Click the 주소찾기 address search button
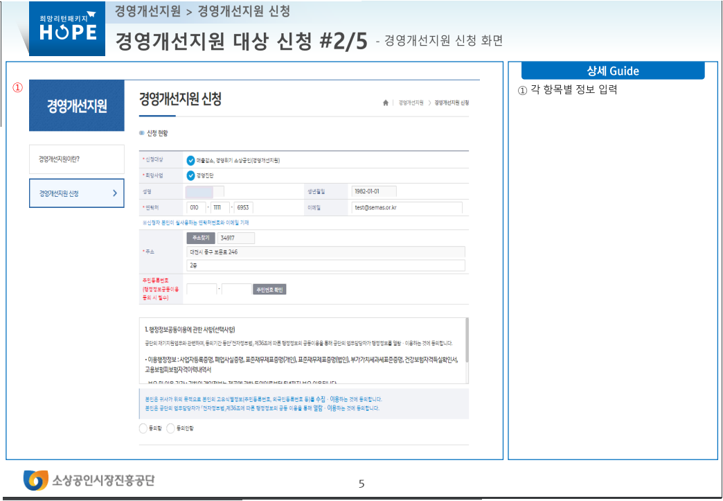Viewport: 723px width, 501px height. (202, 236)
